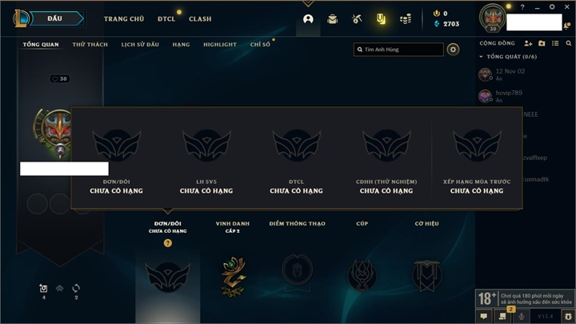This screenshot has height=324, width=576.
Task: Open the chat bubble icon at bottom
Action: pyautogui.click(x=484, y=316)
